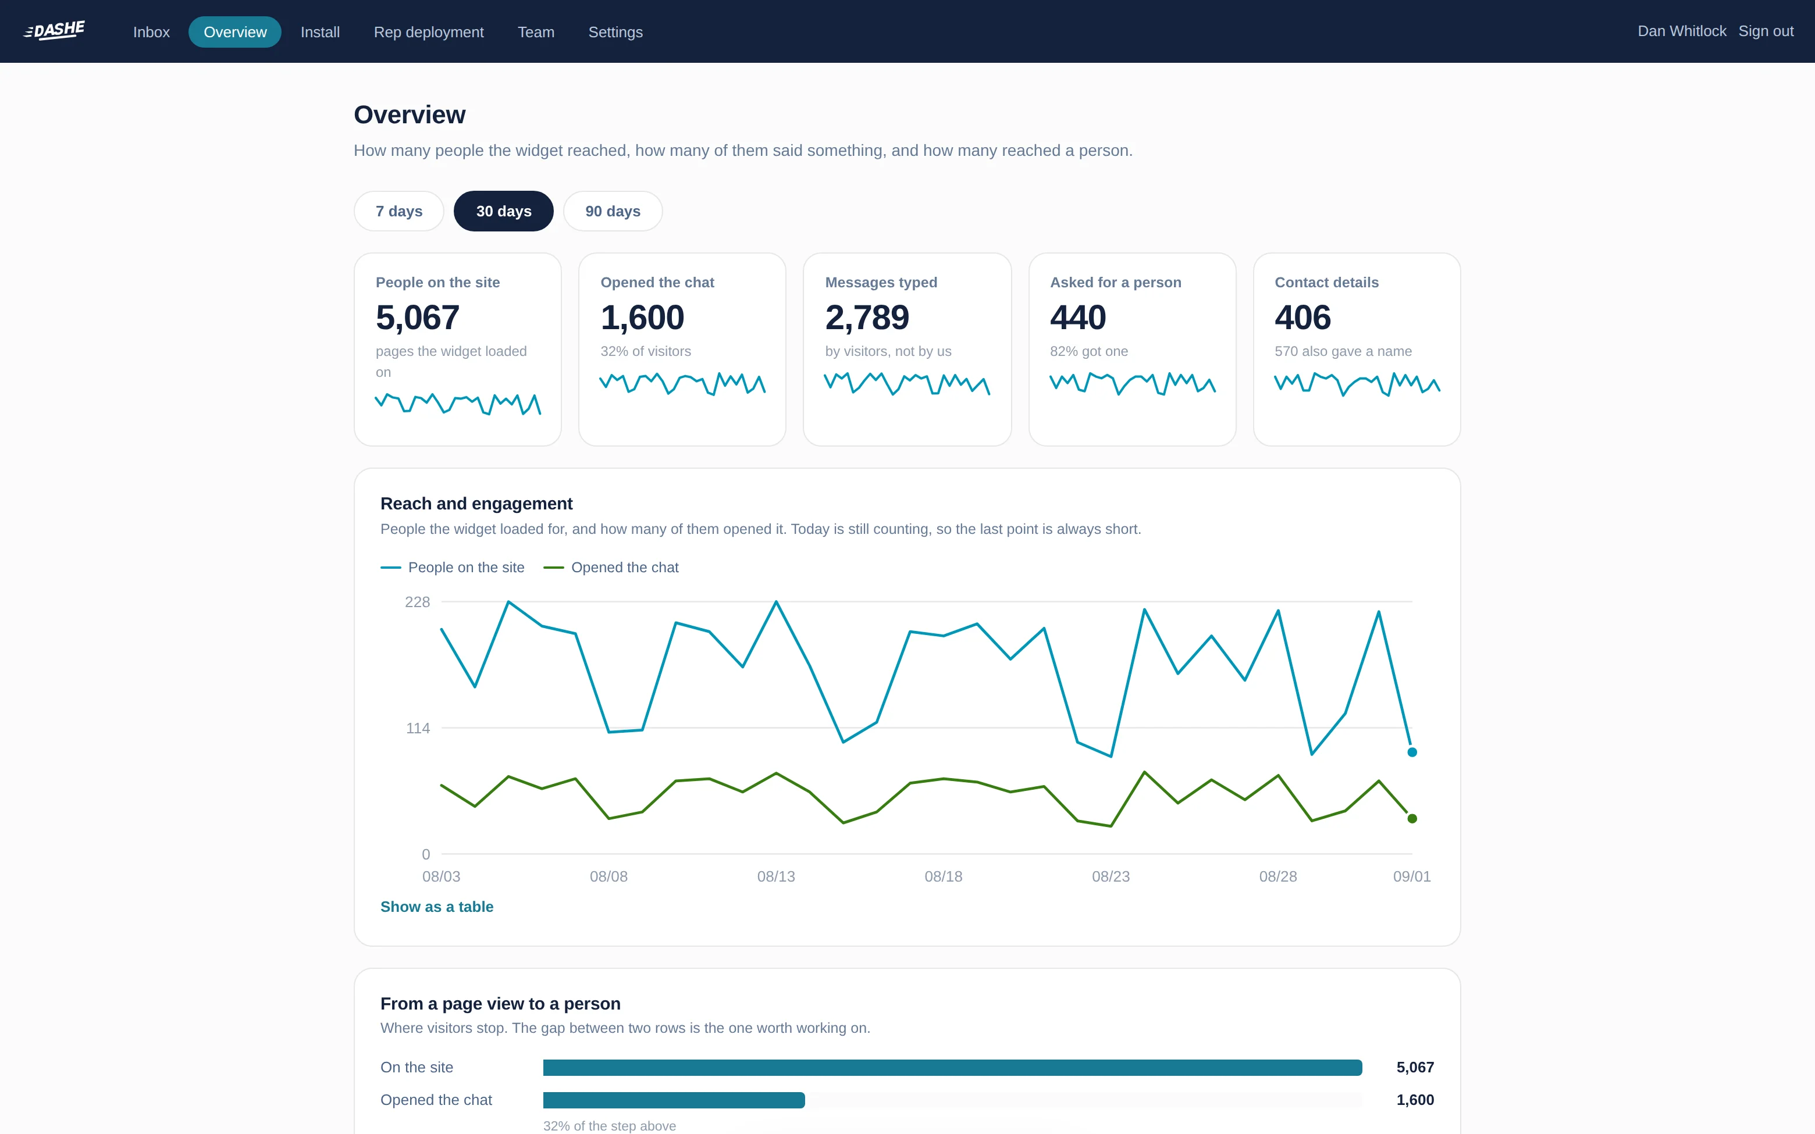This screenshot has width=1815, height=1134.
Task: Switch range to 7 days
Action: [399, 211]
